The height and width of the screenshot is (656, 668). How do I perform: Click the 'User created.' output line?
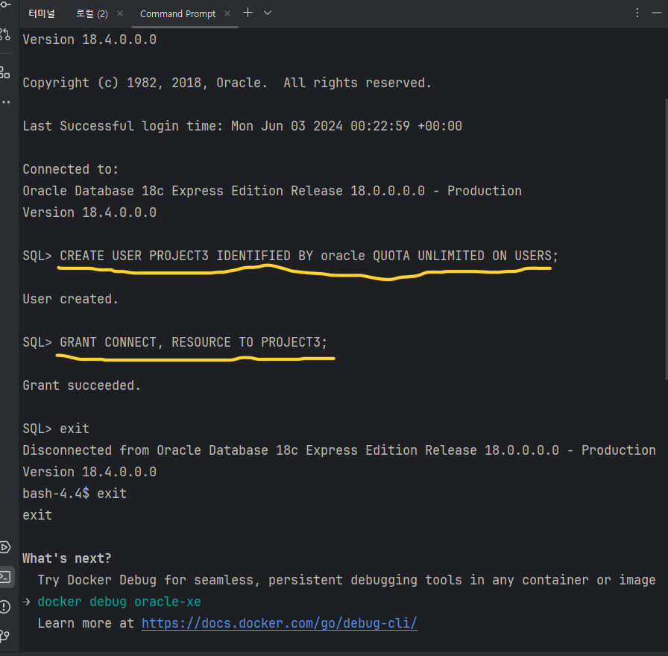(x=70, y=299)
